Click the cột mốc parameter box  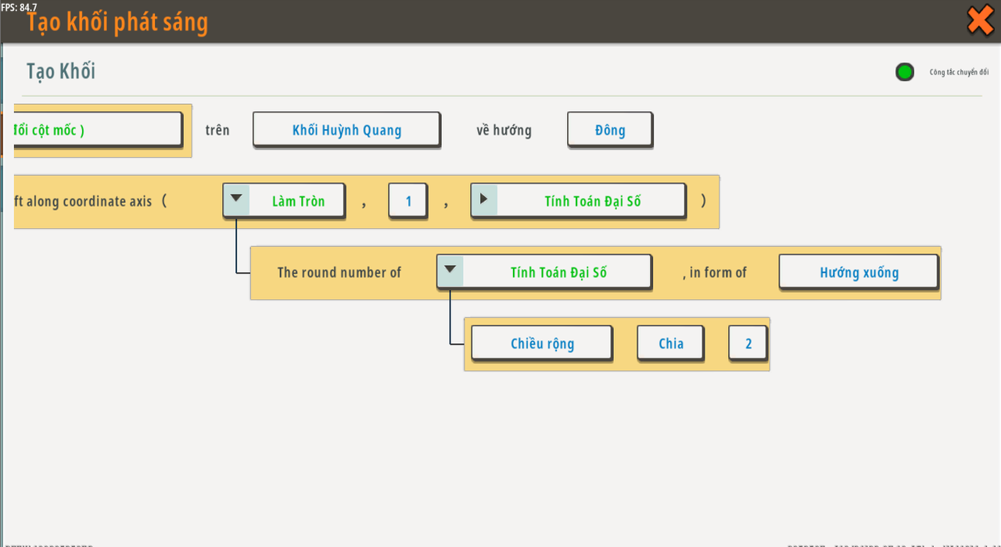[x=97, y=130]
